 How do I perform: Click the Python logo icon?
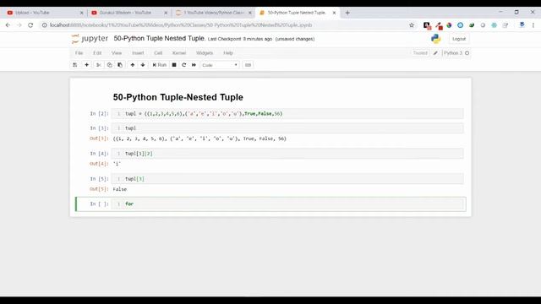(436, 39)
